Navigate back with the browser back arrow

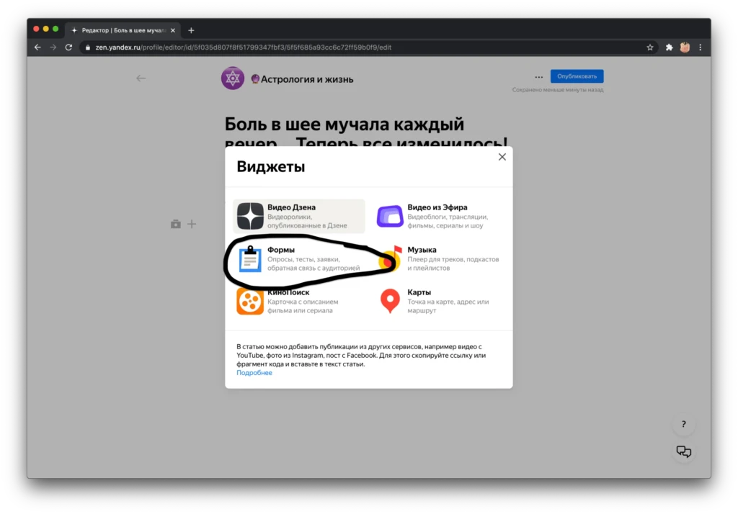[x=37, y=47]
